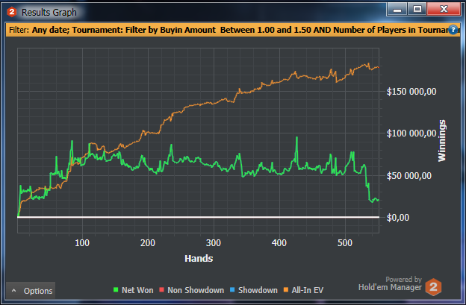
Task: Expand the Options panel
Action: pyautogui.click(x=31, y=291)
